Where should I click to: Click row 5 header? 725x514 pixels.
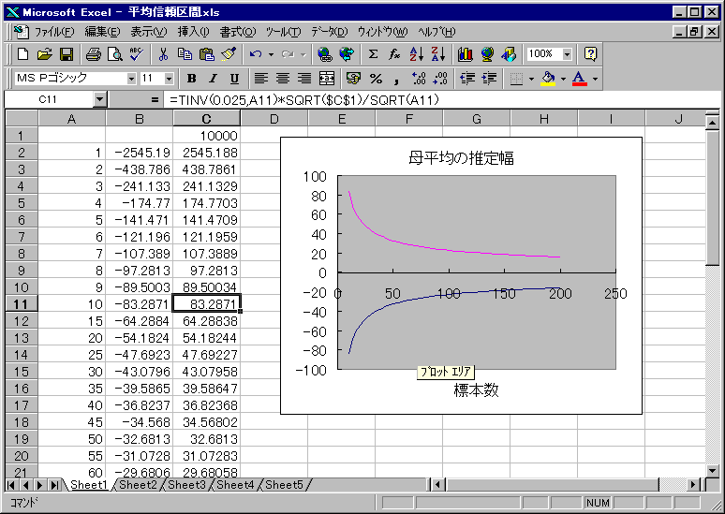tap(22, 203)
